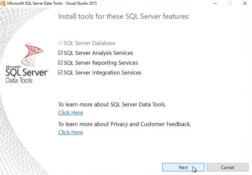The width and height of the screenshot is (252, 175).
Task: Open Click Here link about Privacy and Feedback
Action: tap(71, 132)
